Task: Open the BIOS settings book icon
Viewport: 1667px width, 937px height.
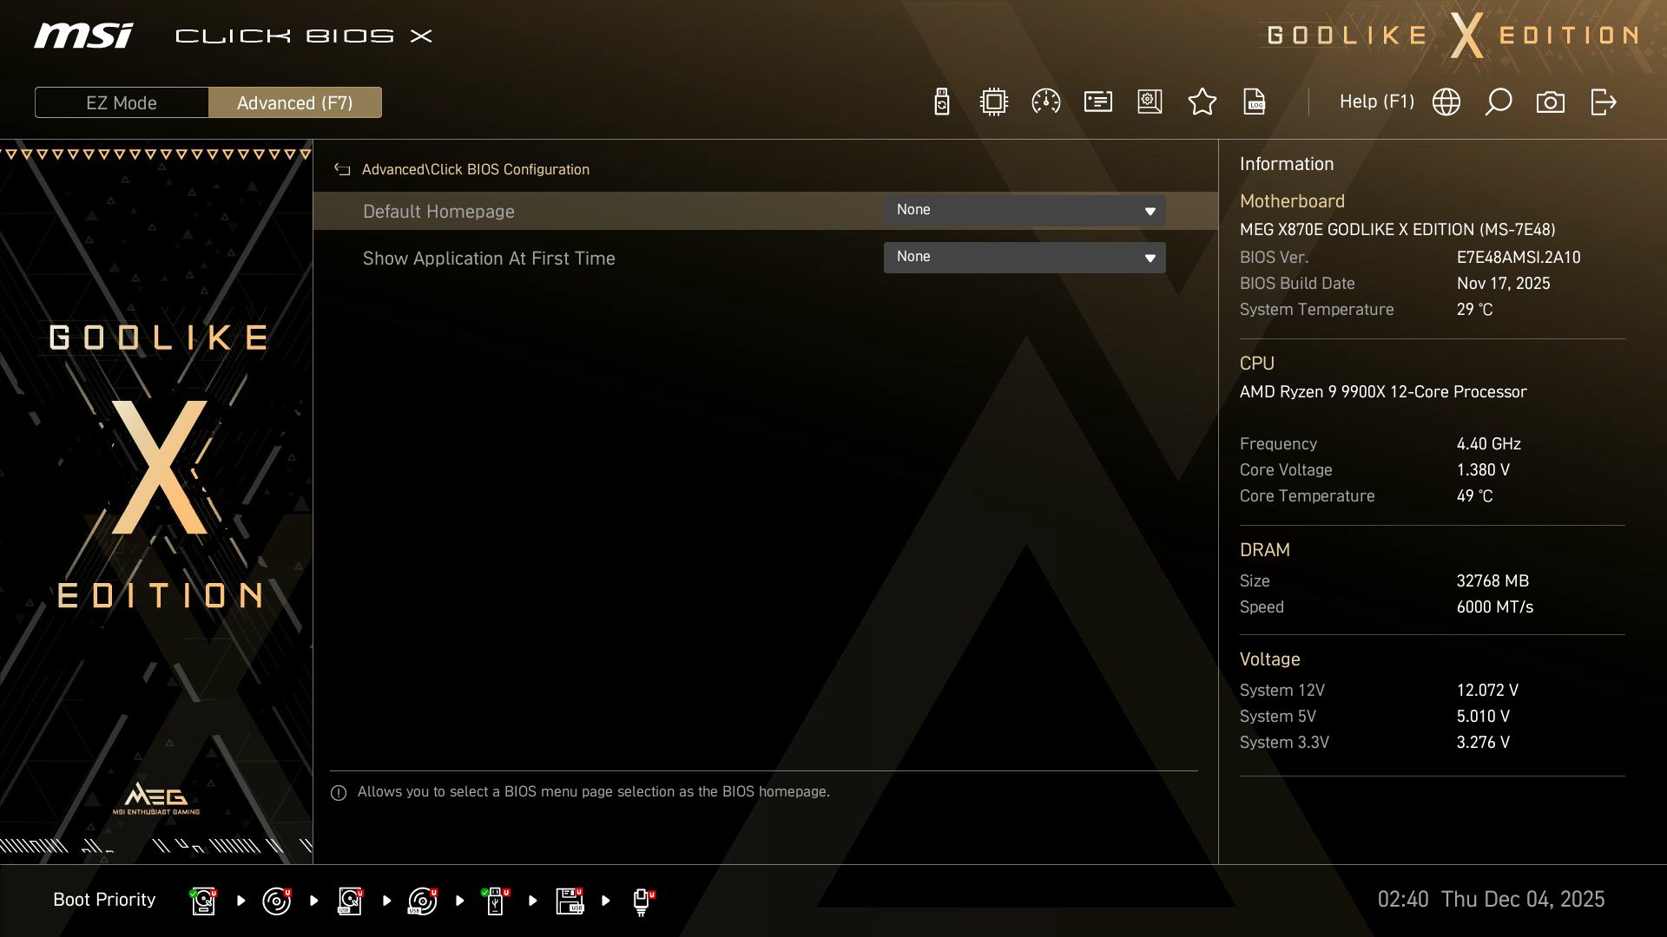Action: pyautogui.click(x=1150, y=102)
